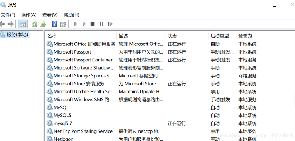Viewport: 295px width, 141px height.
Task: Click 自动 startup type of MySQL row
Action: click(215, 107)
